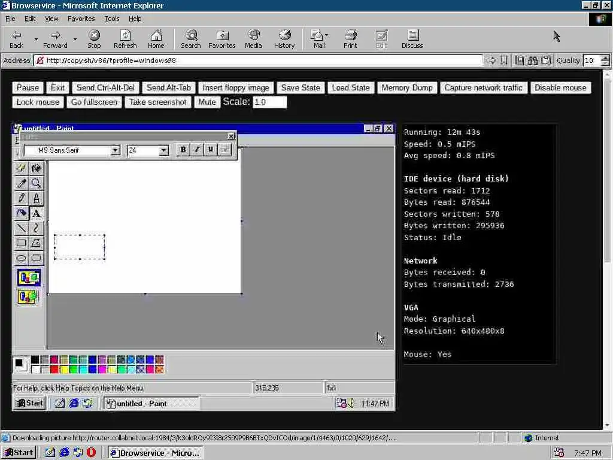The width and height of the screenshot is (613, 460).
Task: Click the Save State button
Action: 301,88
